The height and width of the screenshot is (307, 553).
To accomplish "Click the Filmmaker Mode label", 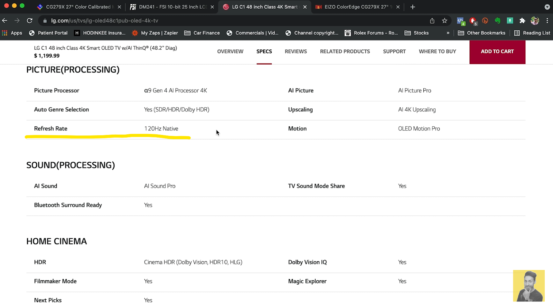I will [55, 281].
